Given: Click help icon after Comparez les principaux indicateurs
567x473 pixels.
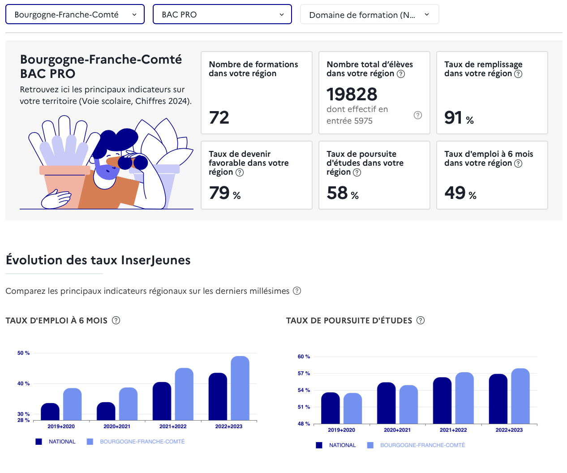Looking at the screenshot, I should (297, 291).
